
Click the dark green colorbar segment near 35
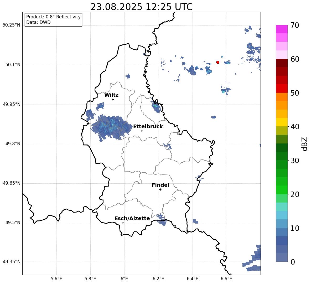(x=282, y=148)
